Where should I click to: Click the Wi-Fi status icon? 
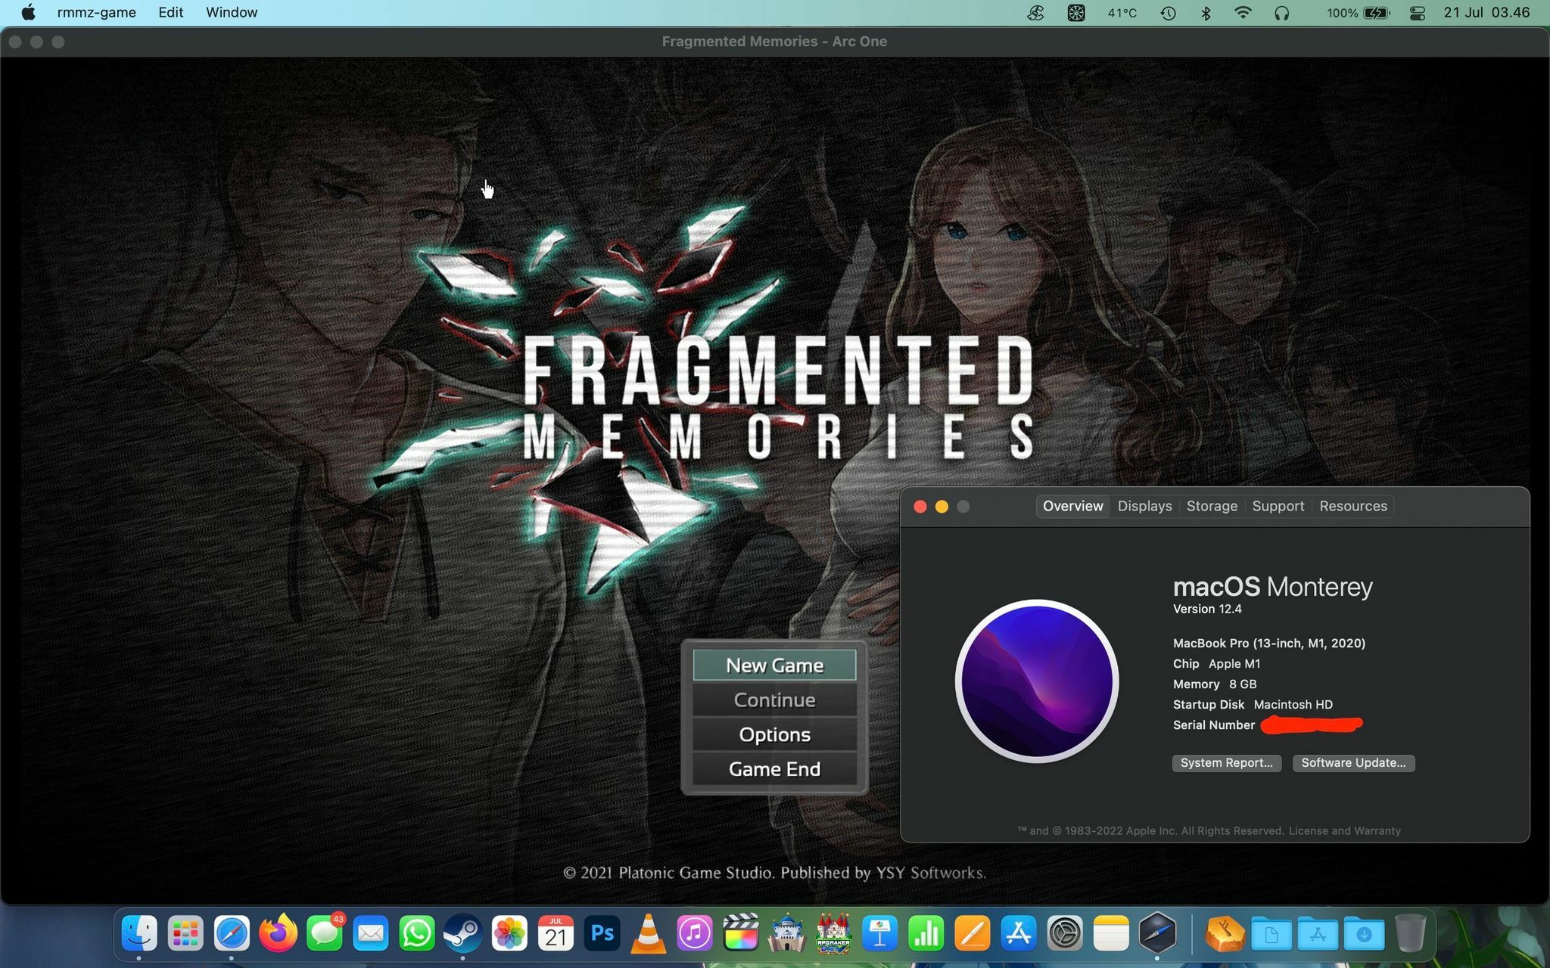click(x=1243, y=13)
